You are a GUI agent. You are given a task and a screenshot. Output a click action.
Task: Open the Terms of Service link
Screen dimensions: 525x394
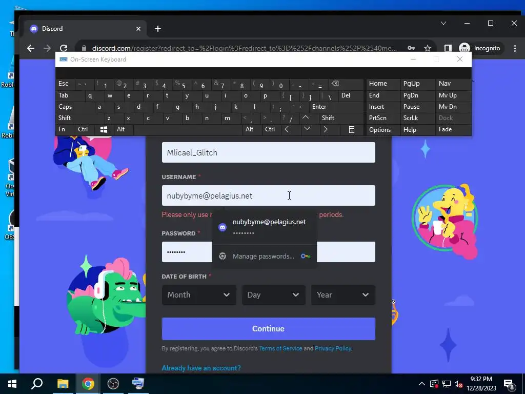click(x=280, y=348)
